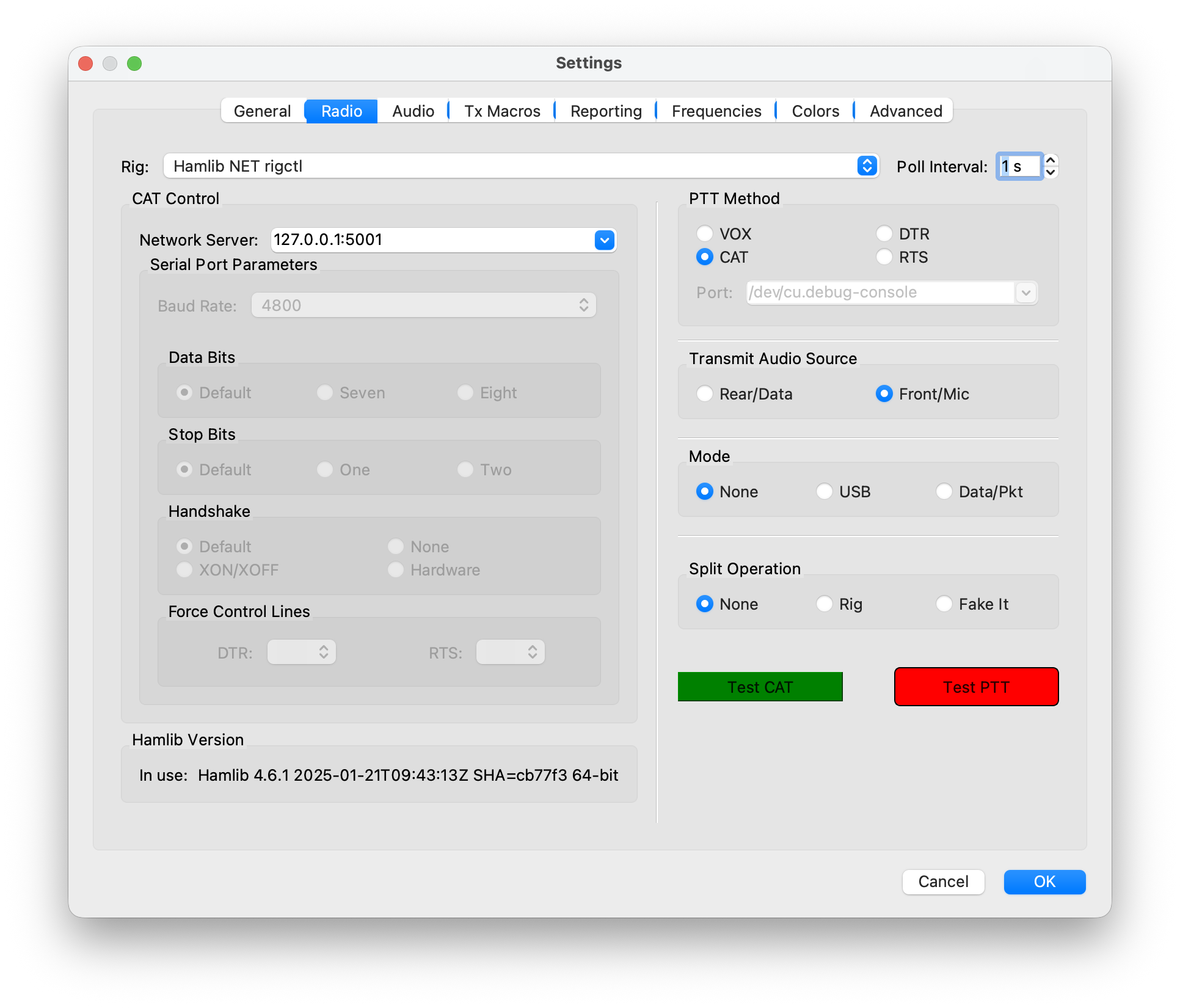Screen dimensions: 1180x1008
Task: Select VOX as PTT method
Action: (705, 233)
